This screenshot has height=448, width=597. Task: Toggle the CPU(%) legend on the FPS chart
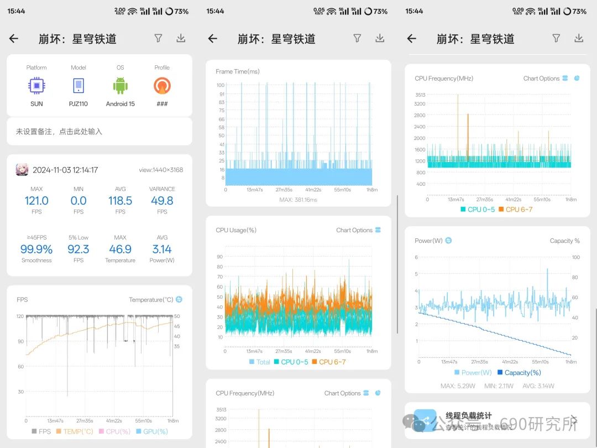pos(114,431)
